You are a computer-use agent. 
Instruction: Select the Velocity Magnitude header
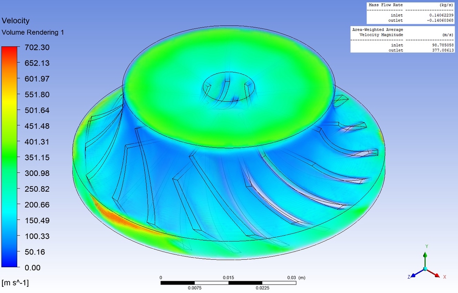[x=382, y=34]
